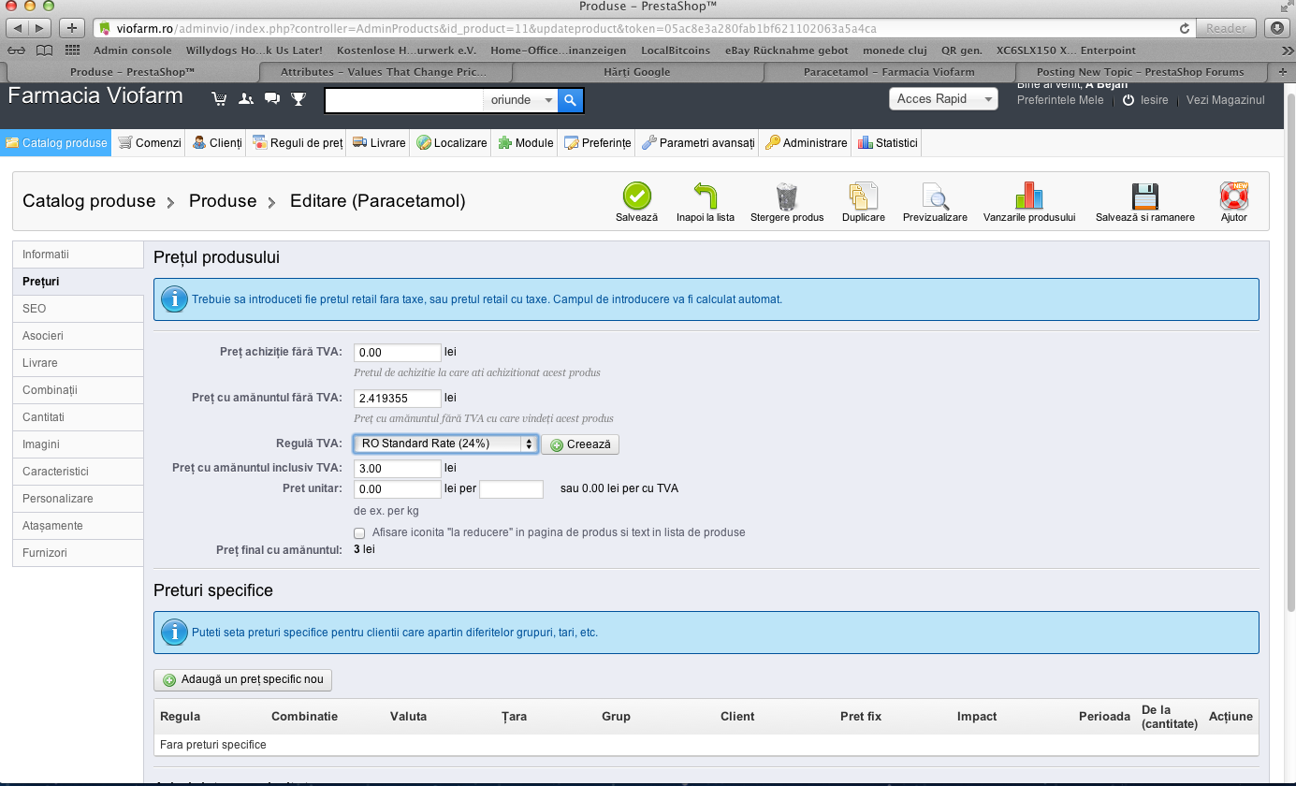1296x786 pixels.
Task: Open the Parametri avansați menu
Action: click(x=698, y=143)
